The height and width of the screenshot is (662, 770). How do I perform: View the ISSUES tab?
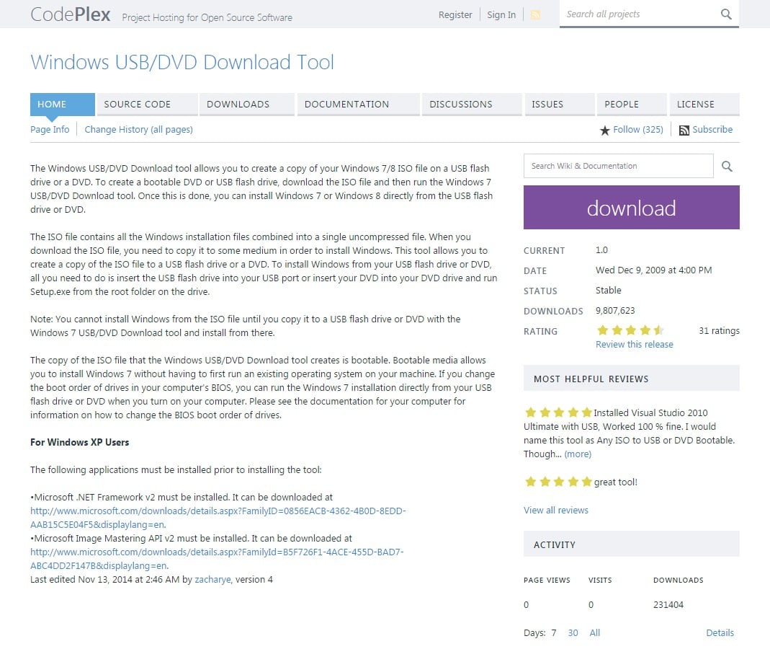click(560, 104)
